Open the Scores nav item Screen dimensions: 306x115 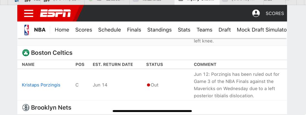84,30
